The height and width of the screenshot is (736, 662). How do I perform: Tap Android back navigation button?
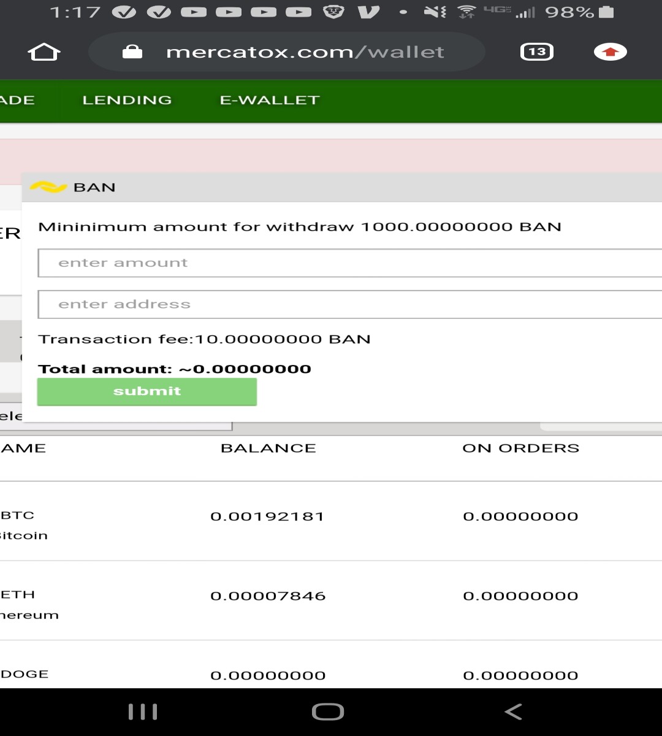[x=513, y=711]
